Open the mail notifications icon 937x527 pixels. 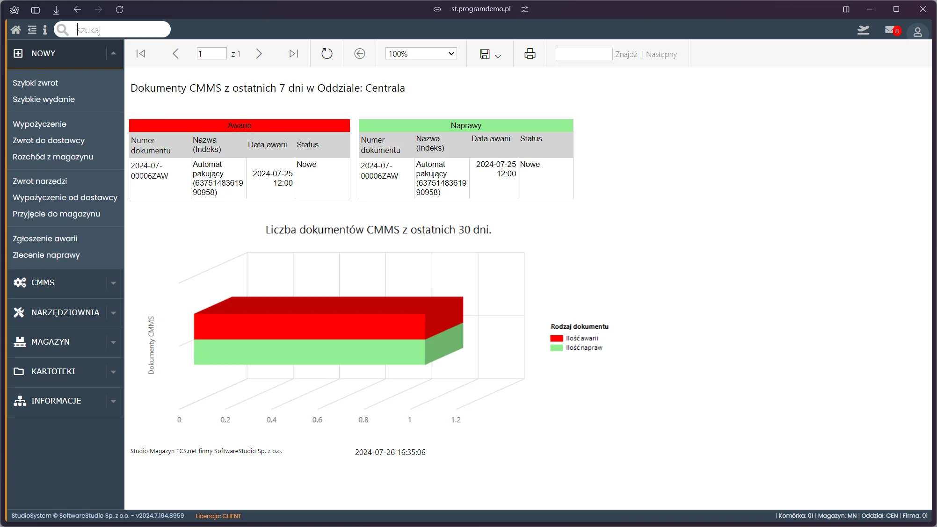(890, 30)
